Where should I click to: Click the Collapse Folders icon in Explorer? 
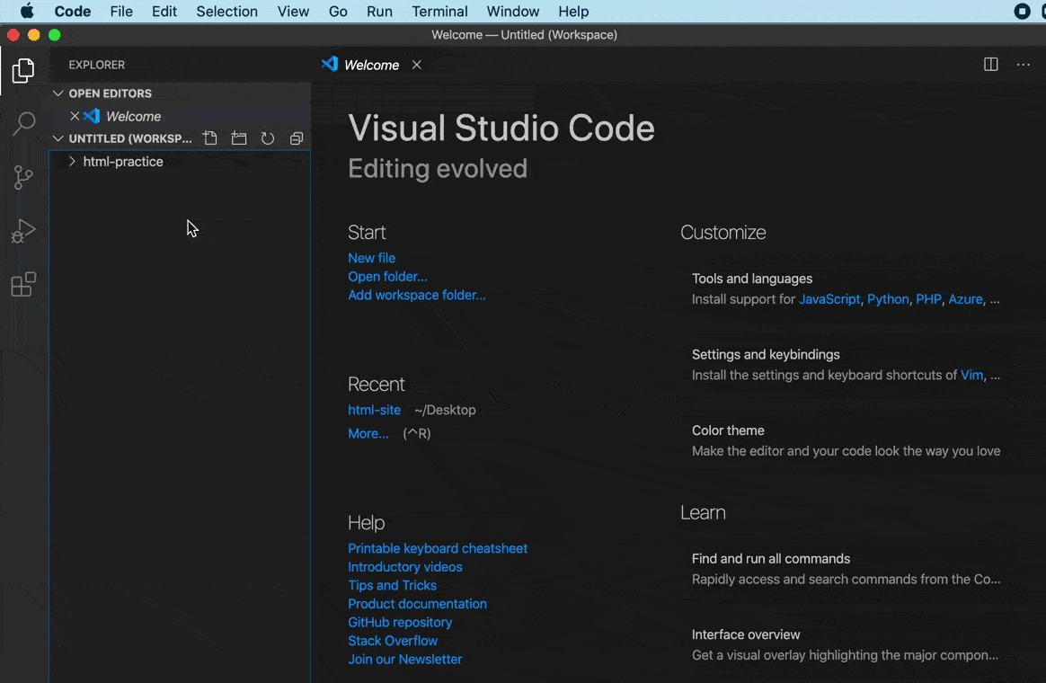click(x=297, y=137)
